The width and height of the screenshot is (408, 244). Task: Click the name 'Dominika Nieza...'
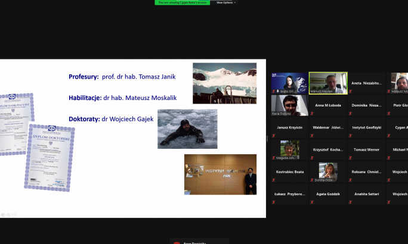(x=366, y=105)
